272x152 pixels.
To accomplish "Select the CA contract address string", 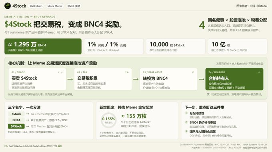I will pos(33,146).
